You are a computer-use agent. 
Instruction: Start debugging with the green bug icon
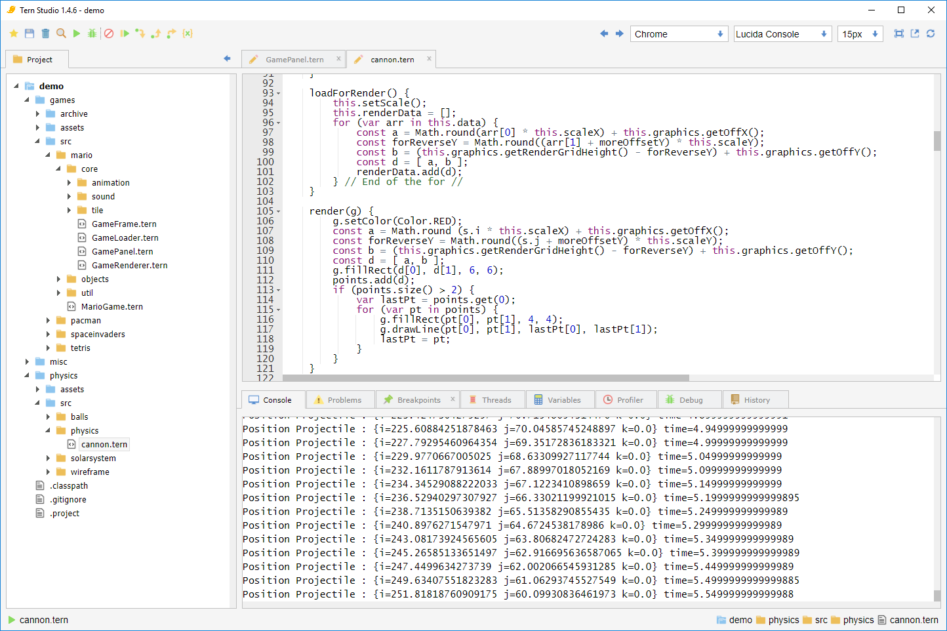[92, 33]
